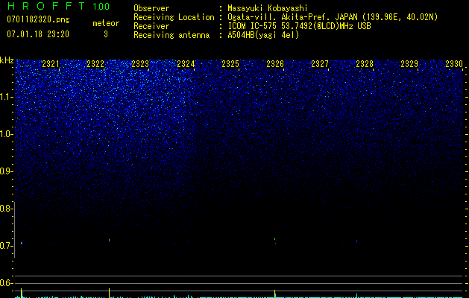
Task: Click the observer name Masayuki Kobayashi
Action: click(268, 8)
